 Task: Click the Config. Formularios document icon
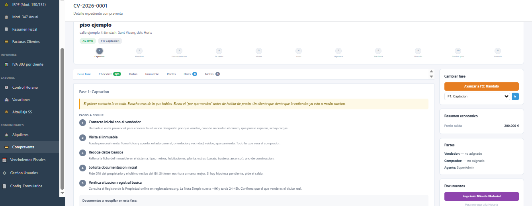pos(5,186)
